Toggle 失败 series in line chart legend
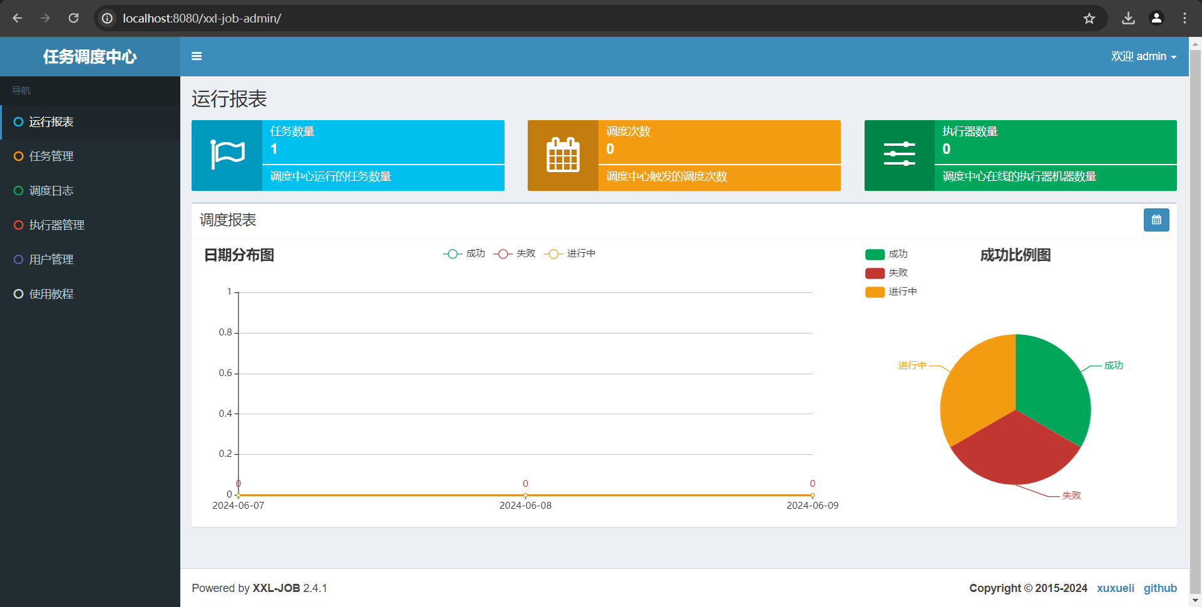Image resolution: width=1202 pixels, height=607 pixels. point(515,253)
